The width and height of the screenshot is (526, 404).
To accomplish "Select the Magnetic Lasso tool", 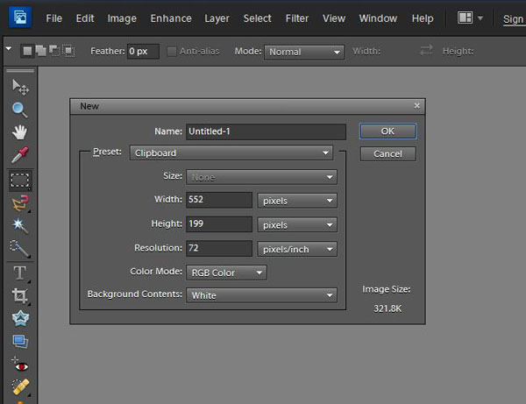I will tap(20, 203).
